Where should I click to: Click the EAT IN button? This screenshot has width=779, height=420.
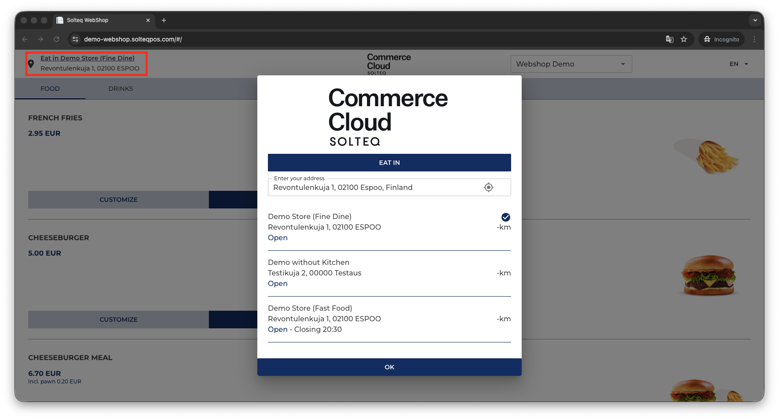point(389,163)
